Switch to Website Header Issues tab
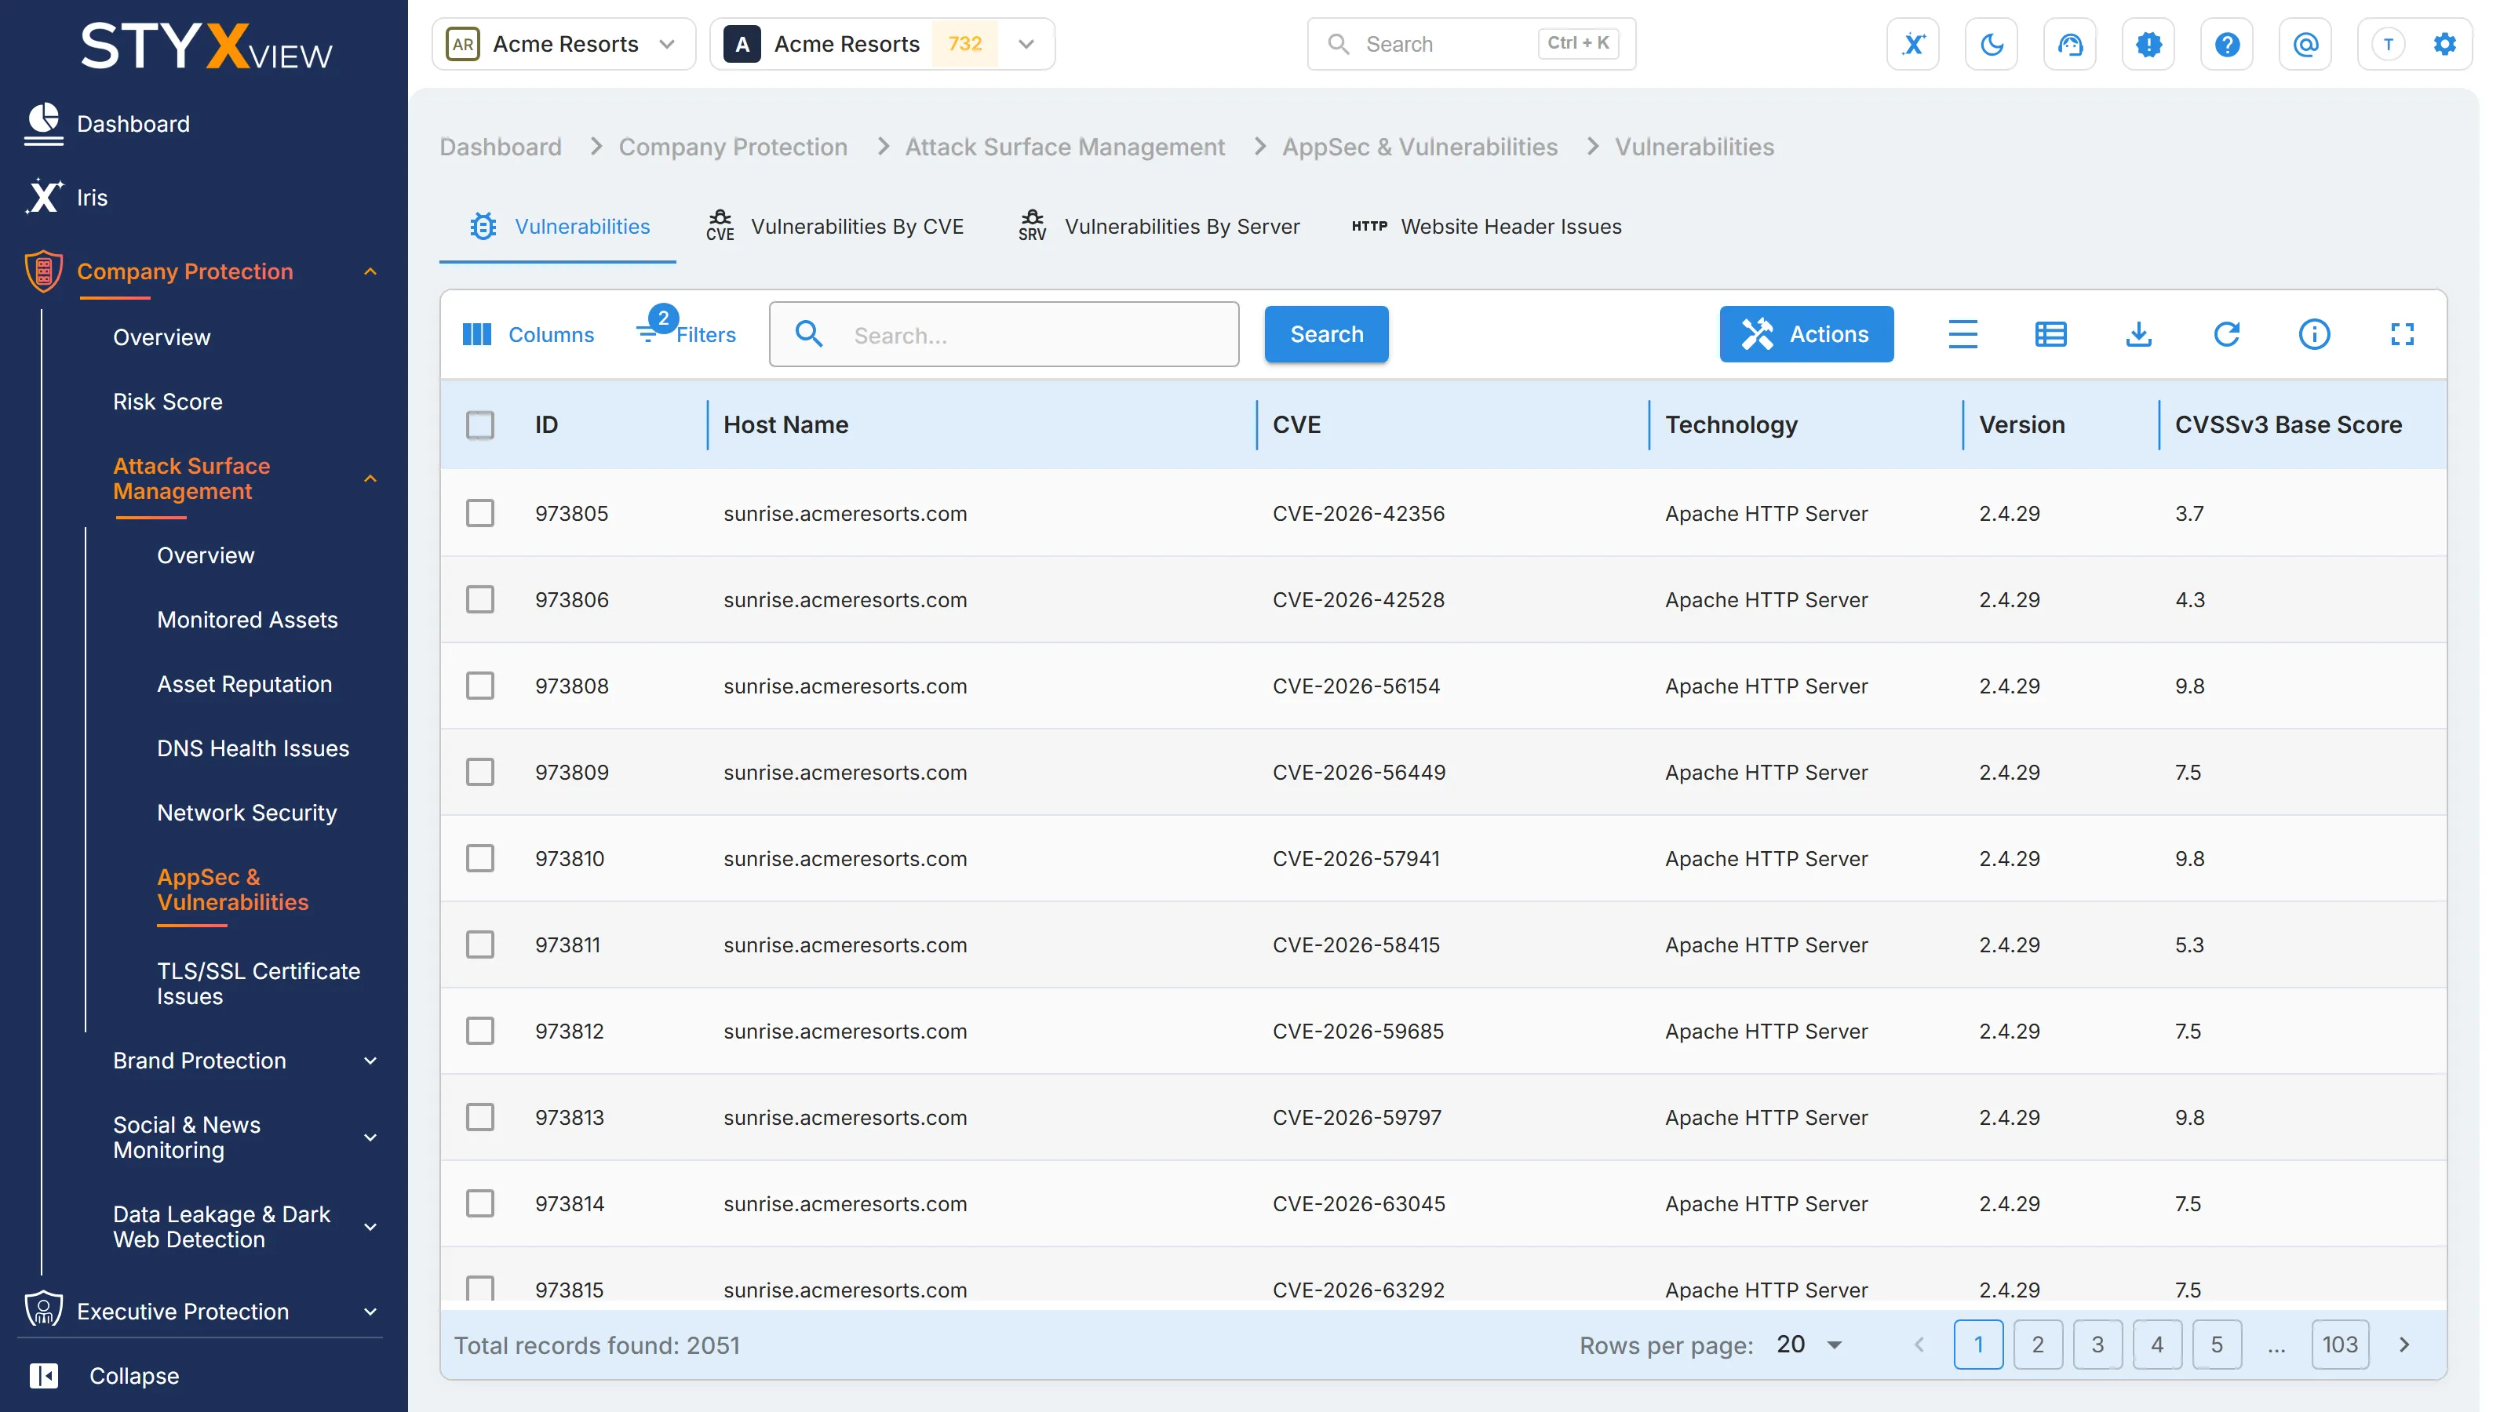Viewport: 2511px width, 1412px height. 1485,226
